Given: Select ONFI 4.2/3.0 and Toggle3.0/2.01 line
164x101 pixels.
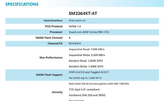Looking at the screenshot, I should tap(89, 72).
